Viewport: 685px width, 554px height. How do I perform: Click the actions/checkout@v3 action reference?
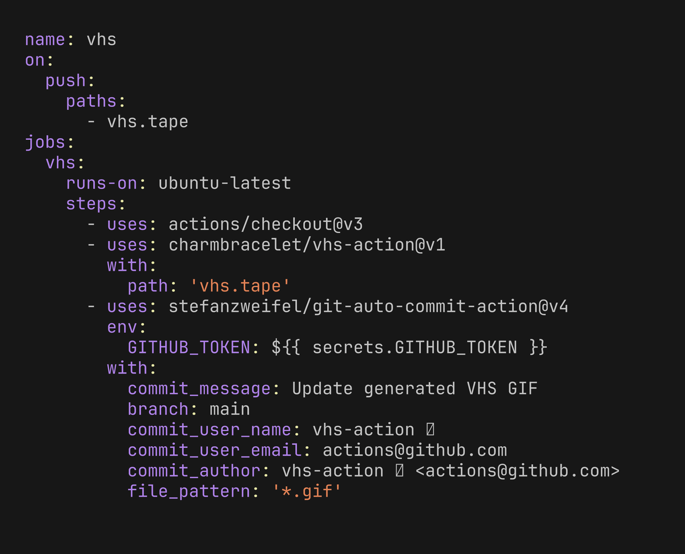point(265,224)
